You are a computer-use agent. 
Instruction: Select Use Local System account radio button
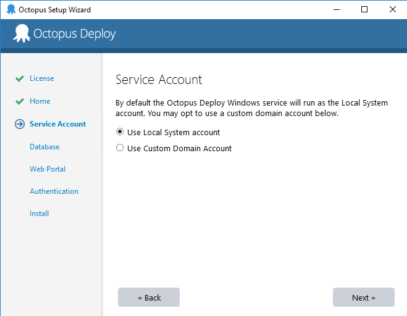120,132
